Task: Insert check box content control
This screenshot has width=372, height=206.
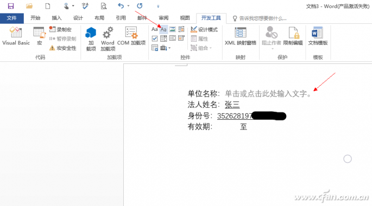Action: click(x=154, y=38)
